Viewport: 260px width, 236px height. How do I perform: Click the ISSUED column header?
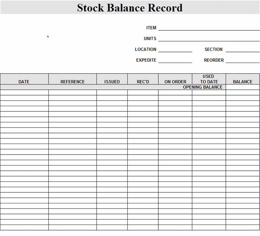(112, 81)
